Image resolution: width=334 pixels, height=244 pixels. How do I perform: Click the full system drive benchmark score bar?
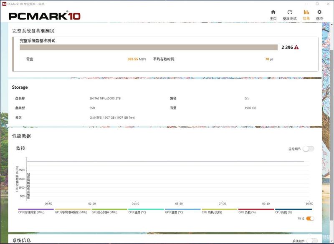[149, 47]
